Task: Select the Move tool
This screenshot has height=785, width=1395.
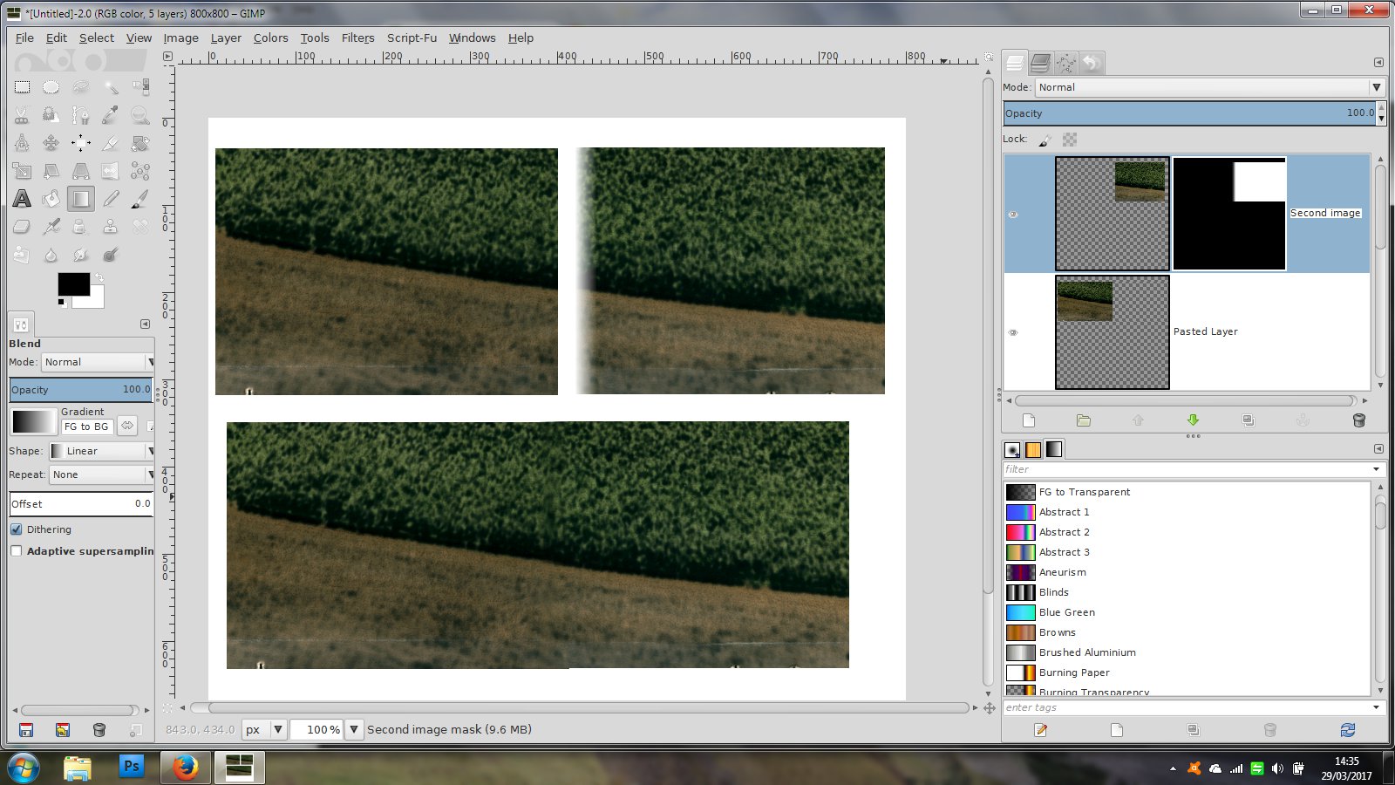Action: (51, 143)
